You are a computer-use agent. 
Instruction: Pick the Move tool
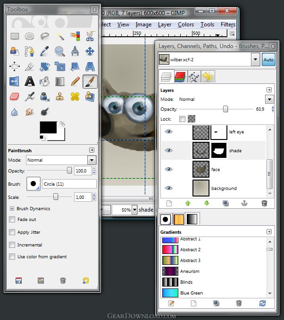click(90, 51)
